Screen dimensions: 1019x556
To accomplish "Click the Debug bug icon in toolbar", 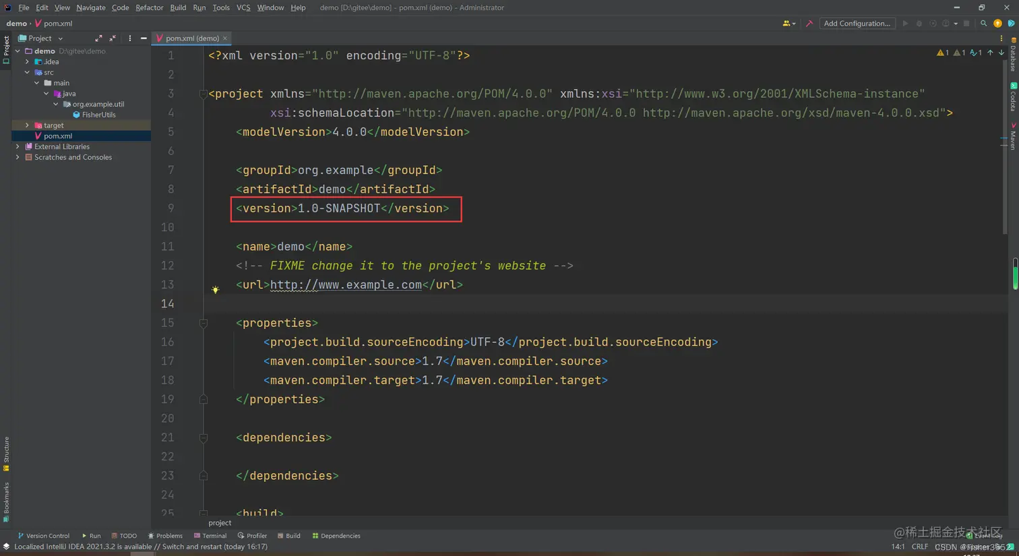I will click(x=919, y=24).
